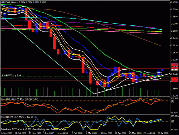Click the '22 Jun 2008' date label
The image size is (179, 135).
tap(149, 133)
